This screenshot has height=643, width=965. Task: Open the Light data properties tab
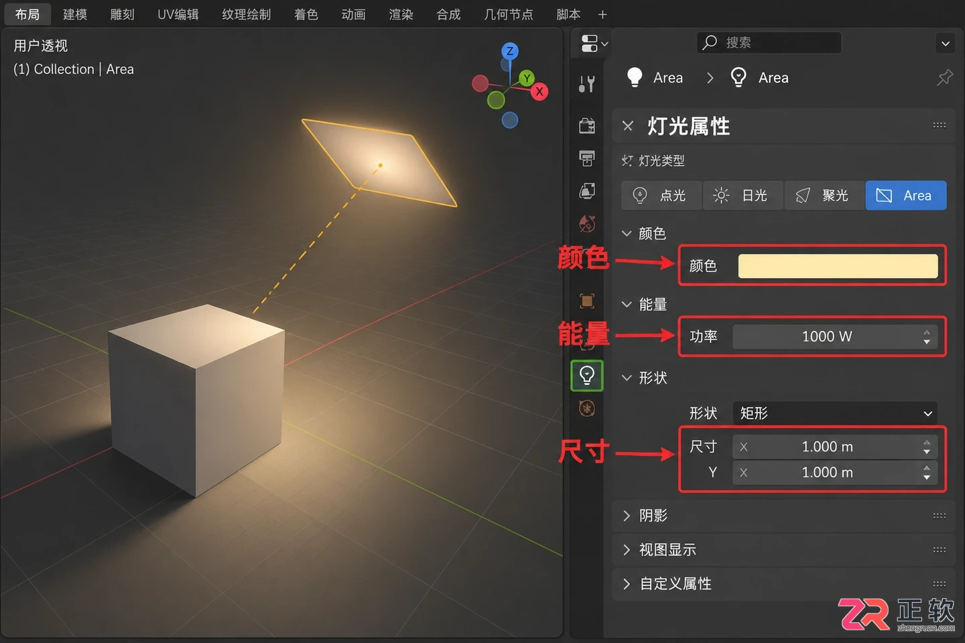(x=587, y=376)
